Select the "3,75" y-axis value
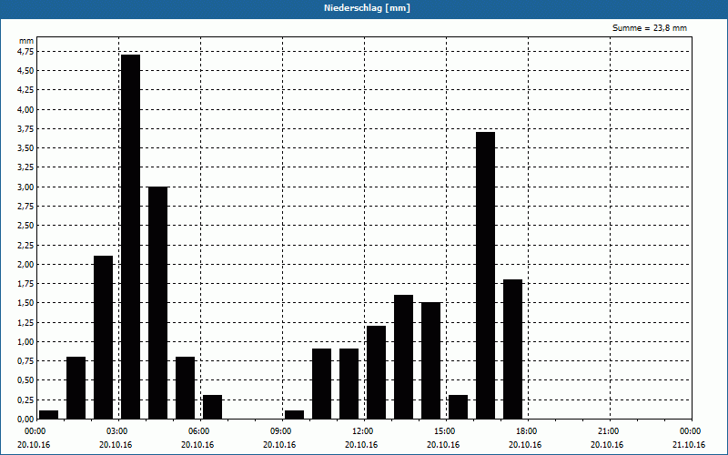 [x=25, y=129]
